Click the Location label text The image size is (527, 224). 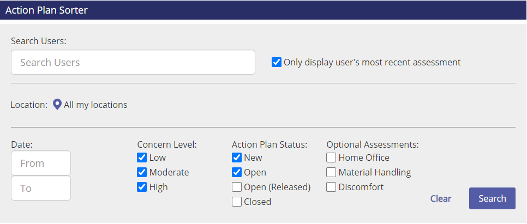click(x=29, y=105)
